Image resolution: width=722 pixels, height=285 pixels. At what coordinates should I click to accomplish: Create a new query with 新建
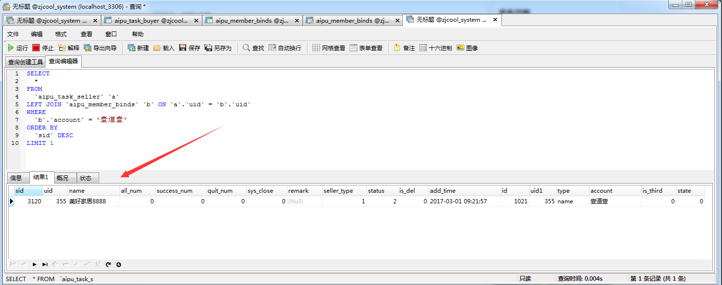138,48
